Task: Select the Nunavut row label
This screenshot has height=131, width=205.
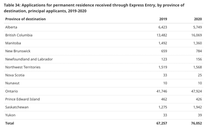Action: pyautogui.click(x=12, y=83)
